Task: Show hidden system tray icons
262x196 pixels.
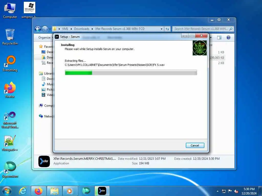Action: click(217, 191)
